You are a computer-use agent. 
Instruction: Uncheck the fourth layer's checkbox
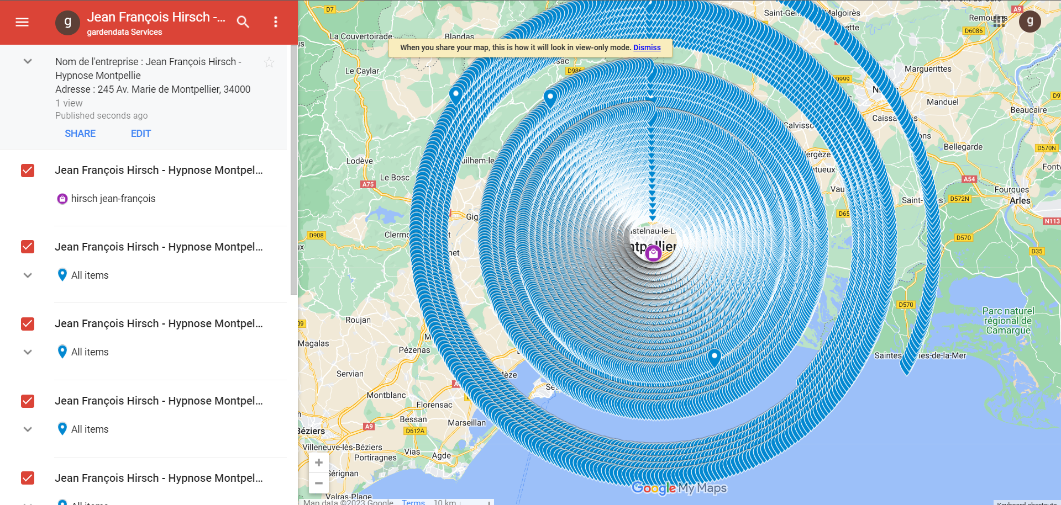tap(28, 401)
